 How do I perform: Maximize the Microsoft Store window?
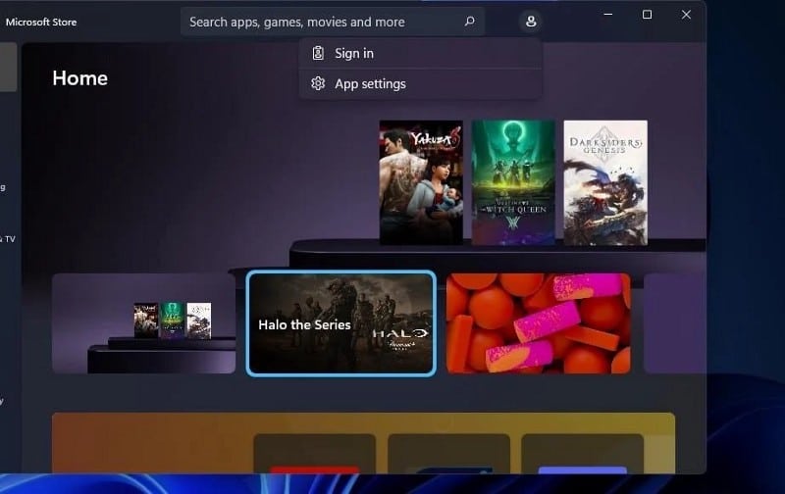[647, 15]
